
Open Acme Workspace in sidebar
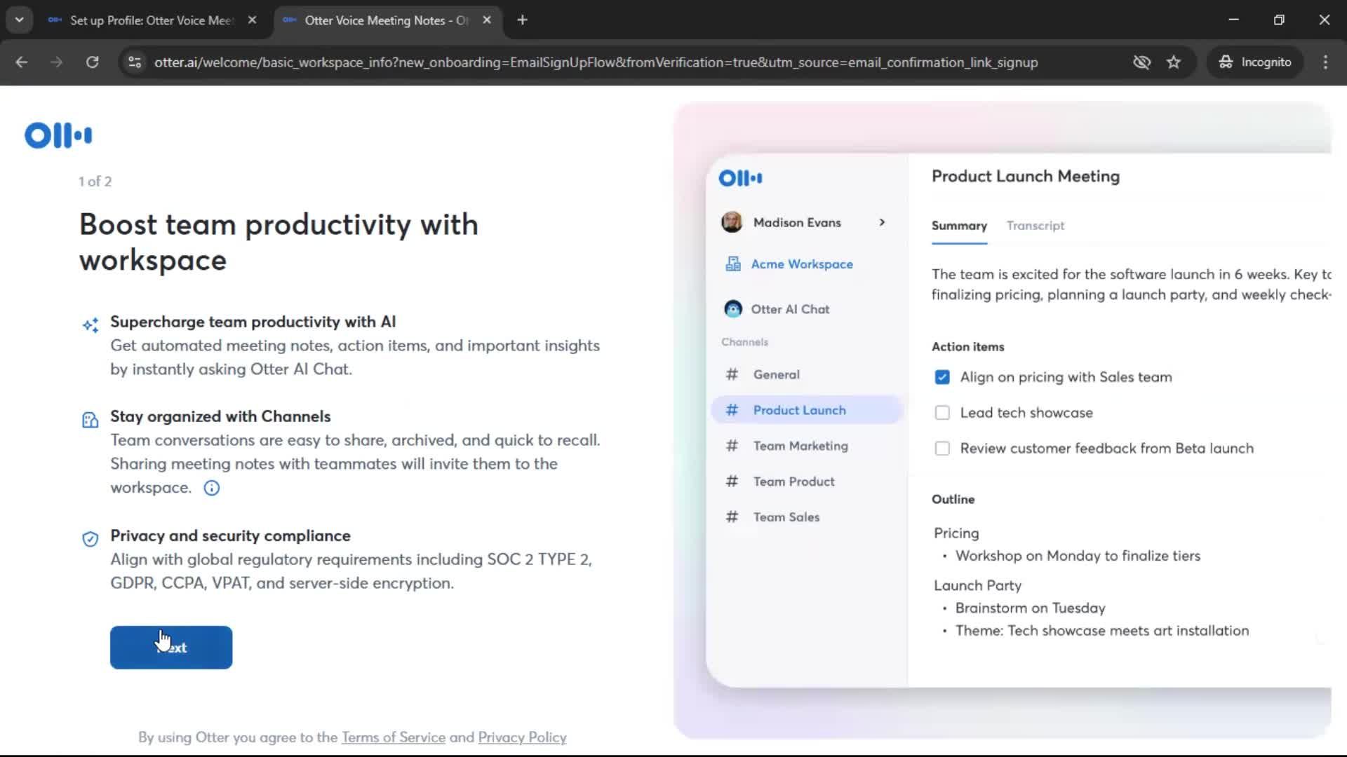pyautogui.click(x=802, y=264)
